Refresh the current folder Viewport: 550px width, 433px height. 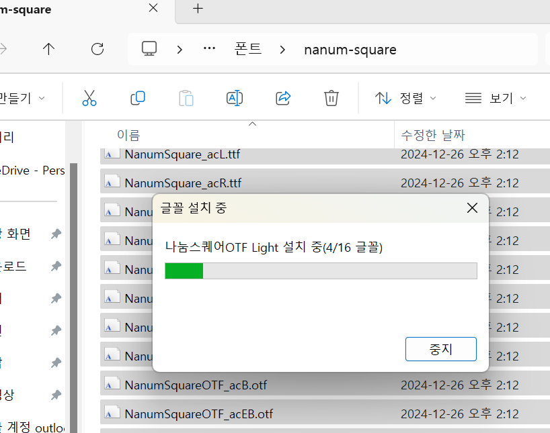97,49
